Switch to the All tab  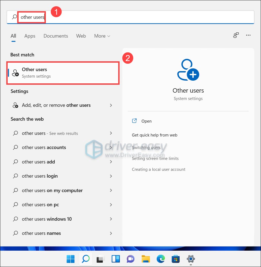click(x=13, y=36)
